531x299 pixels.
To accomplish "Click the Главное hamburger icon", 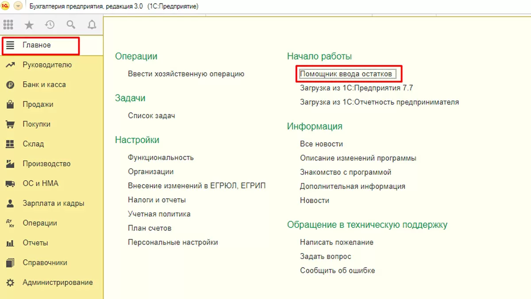I will pyautogui.click(x=10, y=45).
